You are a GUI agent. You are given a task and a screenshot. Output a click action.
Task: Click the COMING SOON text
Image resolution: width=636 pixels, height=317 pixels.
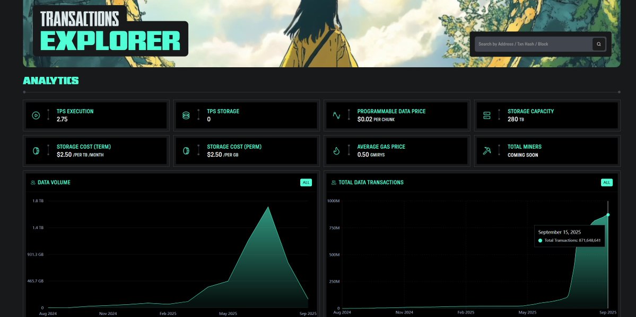tap(523, 155)
